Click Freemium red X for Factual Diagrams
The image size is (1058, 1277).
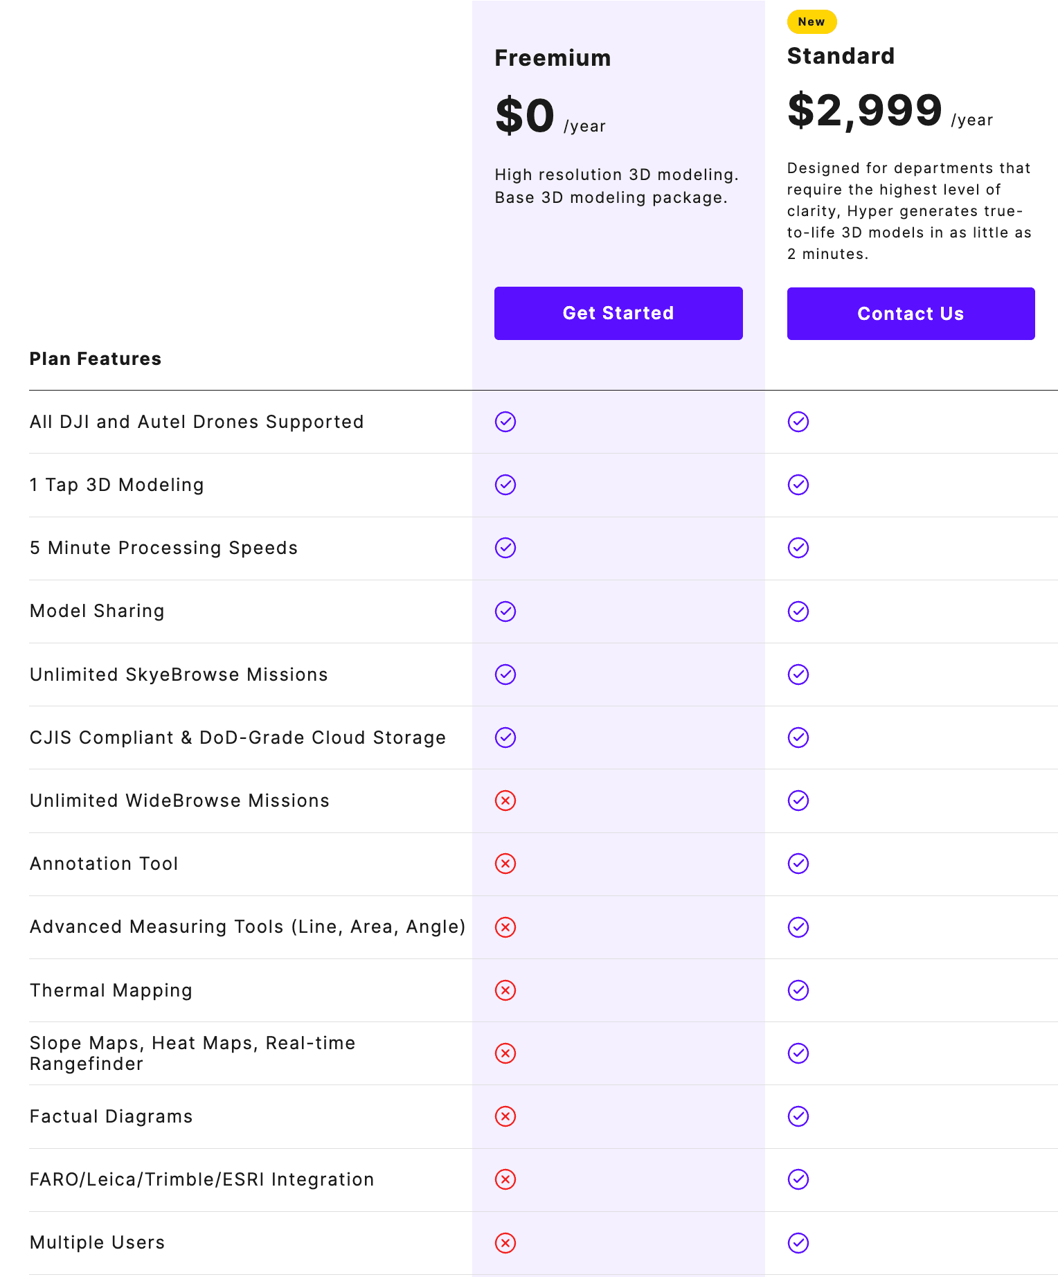point(505,1116)
